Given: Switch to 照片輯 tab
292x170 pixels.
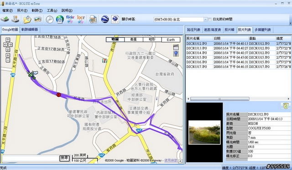Looking at the screenshot, I should pos(229,30).
